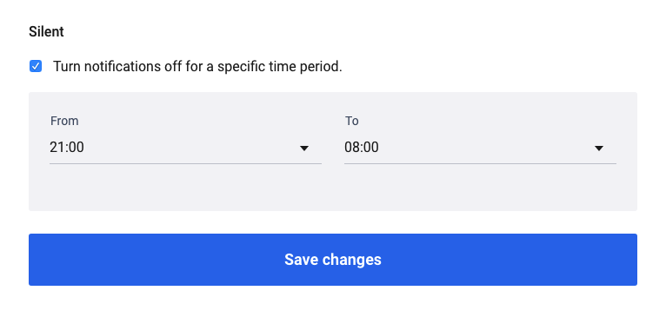Open the From dropdown arrow
This screenshot has height=317, width=666.
click(x=304, y=149)
